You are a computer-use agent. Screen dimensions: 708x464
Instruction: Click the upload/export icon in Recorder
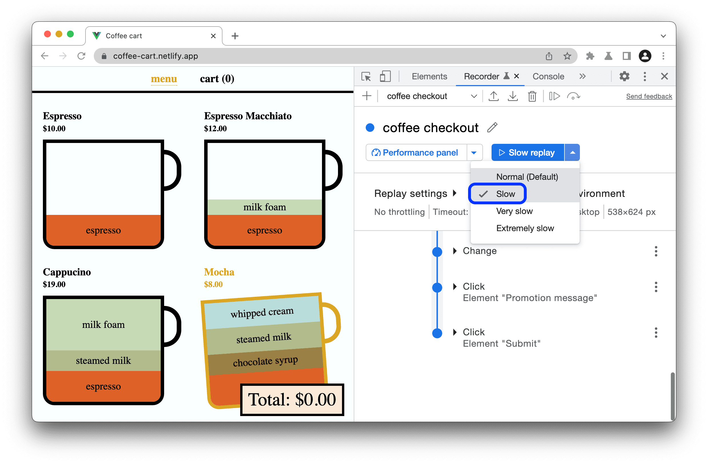[494, 96]
